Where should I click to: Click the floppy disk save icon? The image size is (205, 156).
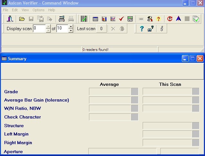coord(31,19)
